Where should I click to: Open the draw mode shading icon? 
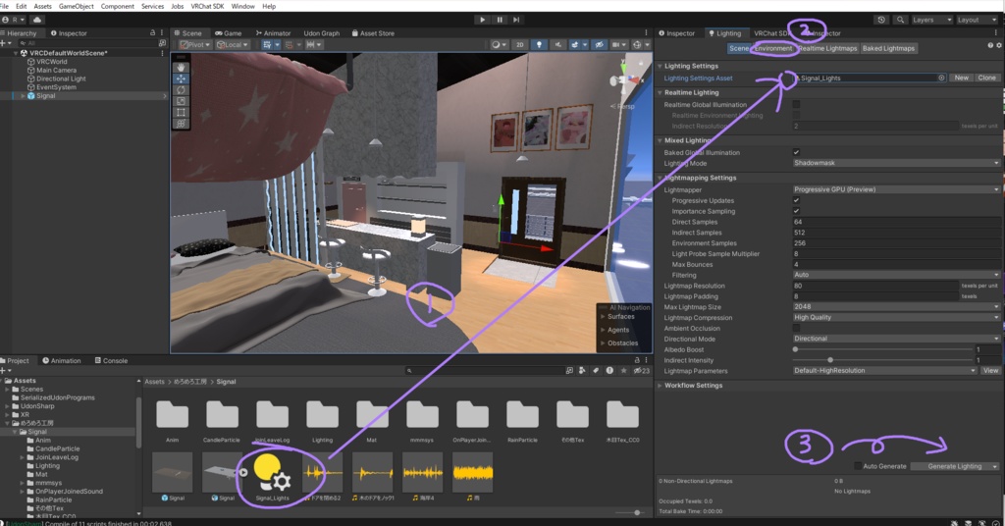[x=496, y=45]
